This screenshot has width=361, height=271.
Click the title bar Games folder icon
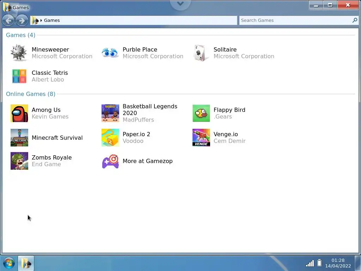coord(7,7)
